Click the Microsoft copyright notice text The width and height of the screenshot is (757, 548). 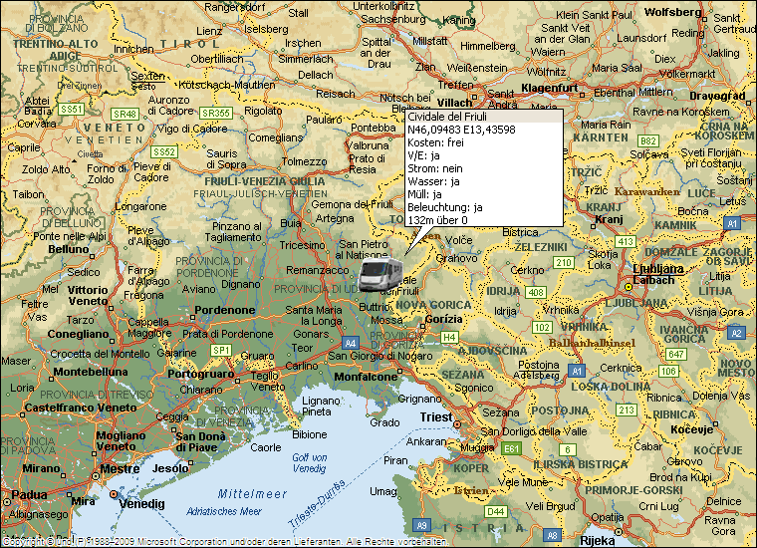click(223, 542)
